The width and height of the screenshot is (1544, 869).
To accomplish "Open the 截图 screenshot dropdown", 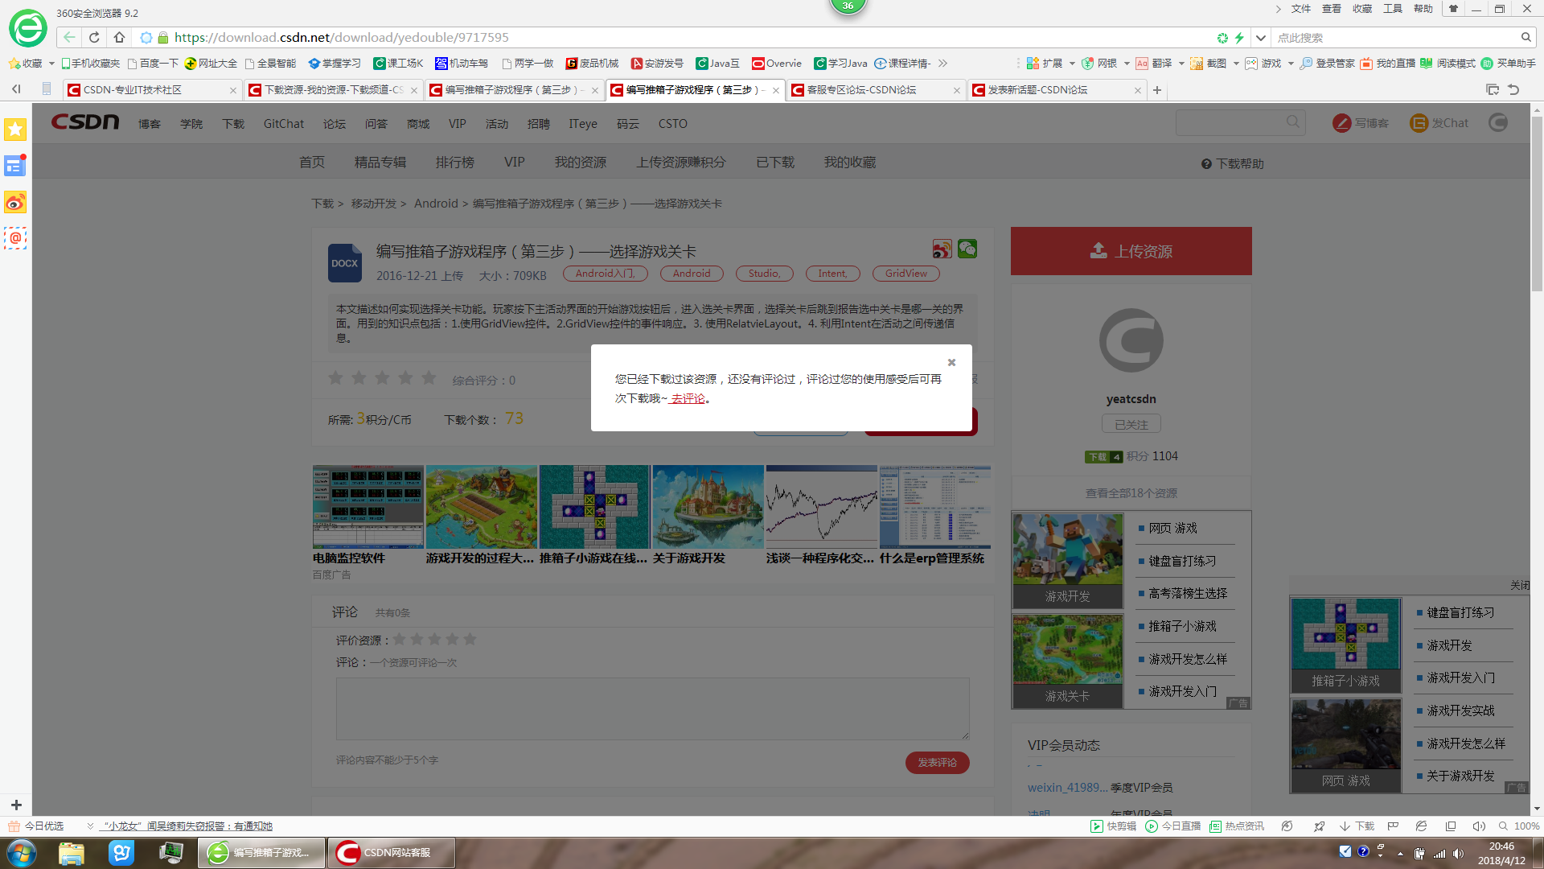I will [1236, 64].
